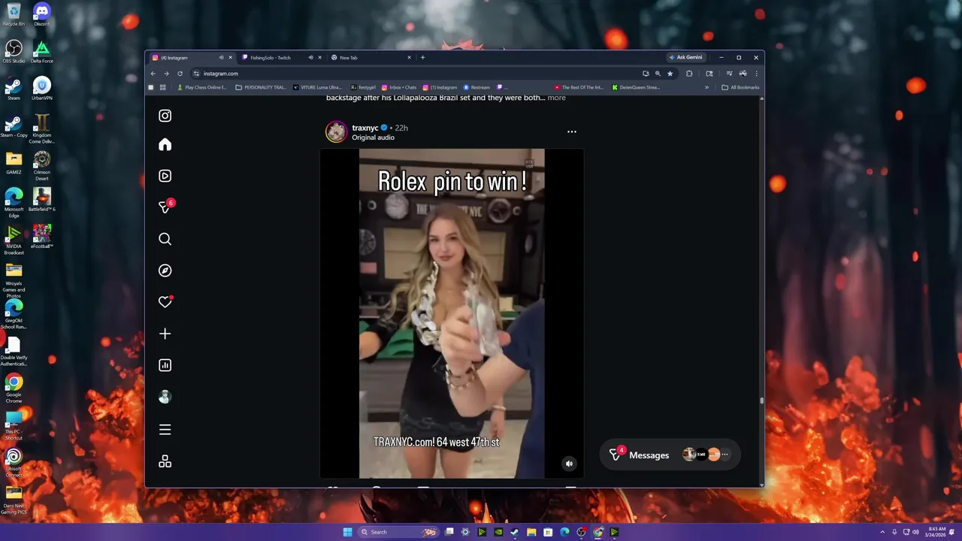Screen dimensions: 962x541
Task: Click the Rolex pin to win video
Action: 452,313
